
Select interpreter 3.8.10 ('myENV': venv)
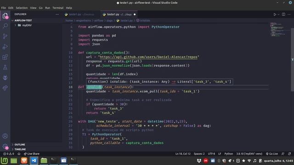pos(249,154)
